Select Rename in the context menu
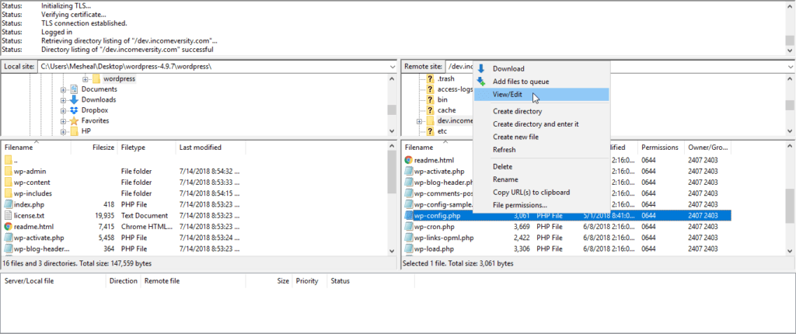Viewport: 796px width, 334px height. pyautogui.click(x=506, y=179)
